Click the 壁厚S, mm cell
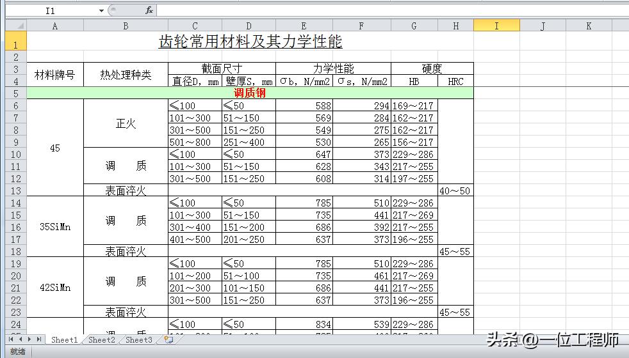The width and height of the screenshot is (629, 358). [x=249, y=81]
